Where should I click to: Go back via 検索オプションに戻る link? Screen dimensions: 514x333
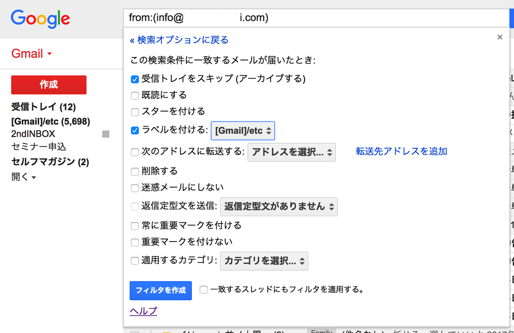179,40
